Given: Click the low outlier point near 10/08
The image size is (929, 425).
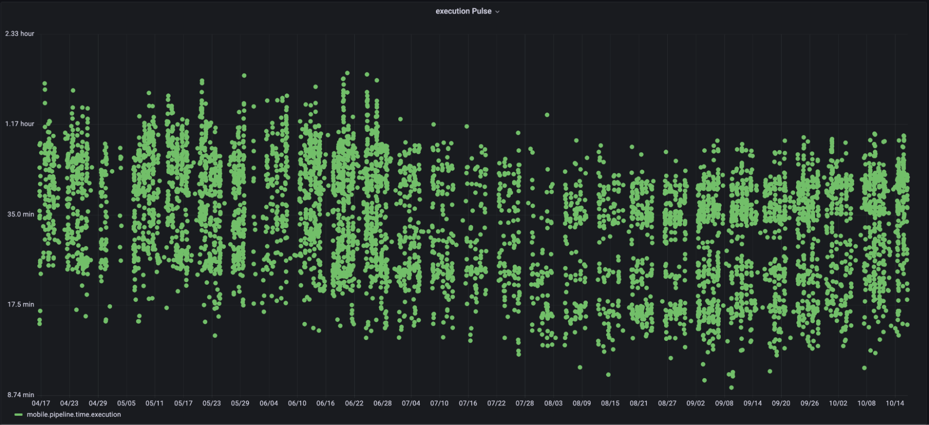Looking at the screenshot, I should [864, 368].
